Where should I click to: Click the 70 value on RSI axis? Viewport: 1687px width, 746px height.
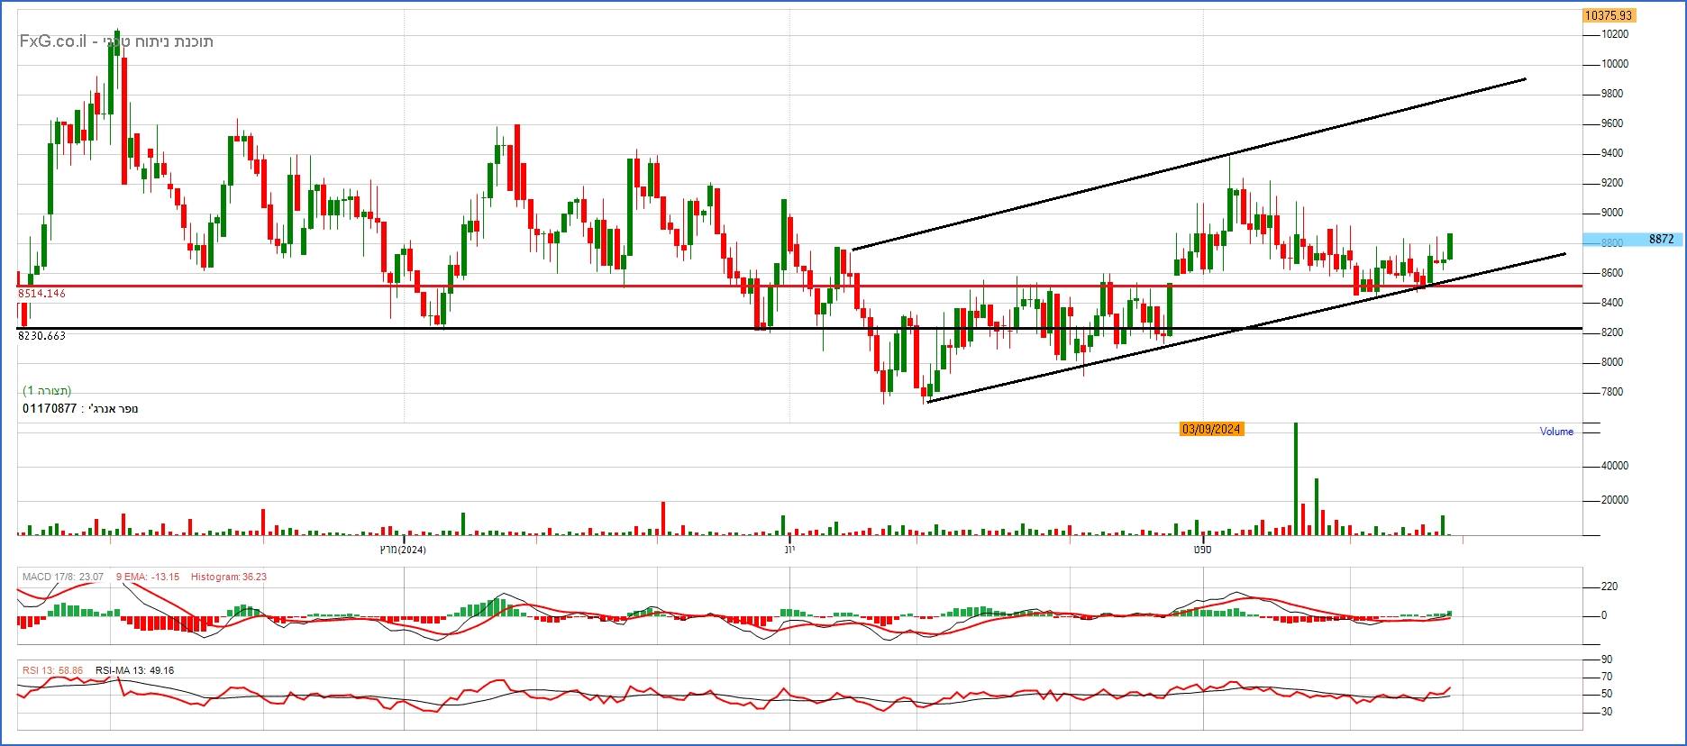tap(1607, 678)
